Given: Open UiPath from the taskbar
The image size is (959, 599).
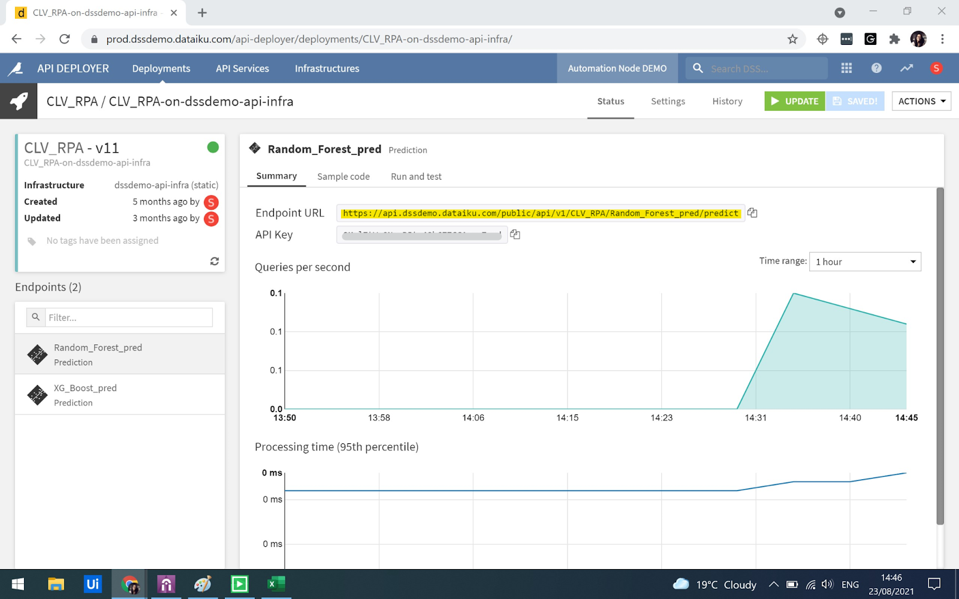Looking at the screenshot, I should click(x=92, y=584).
